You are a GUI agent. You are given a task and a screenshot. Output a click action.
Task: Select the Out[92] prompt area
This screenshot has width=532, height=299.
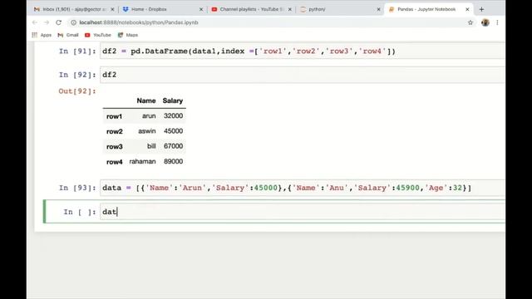(x=77, y=91)
